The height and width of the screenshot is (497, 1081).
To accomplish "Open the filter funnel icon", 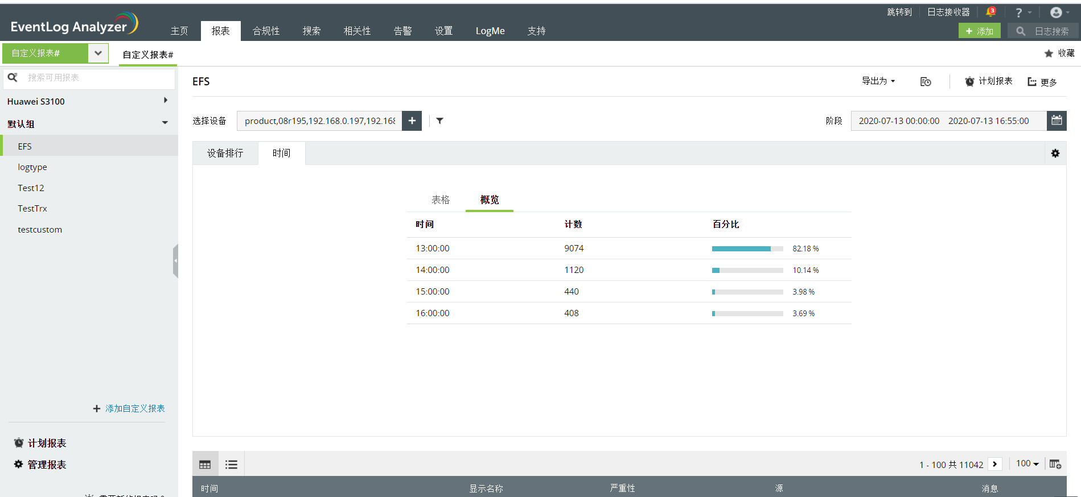I will 439,121.
